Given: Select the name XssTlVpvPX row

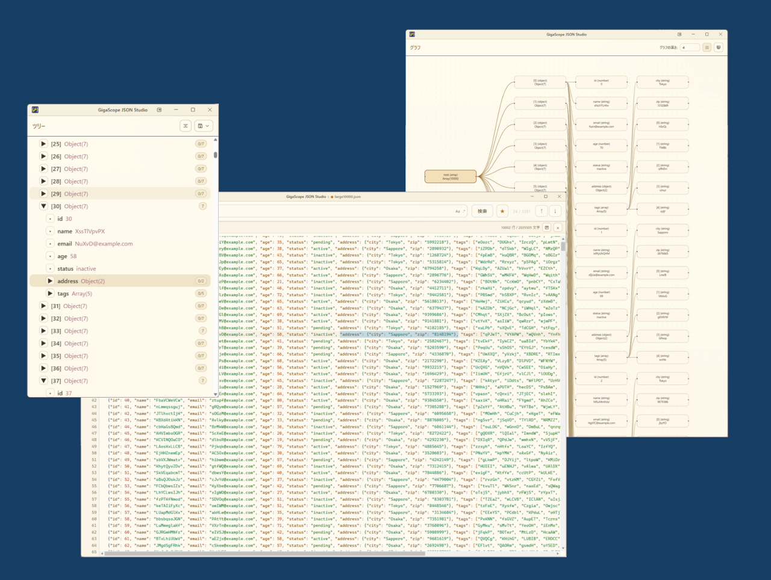Looking at the screenshot, I should 120,231.
